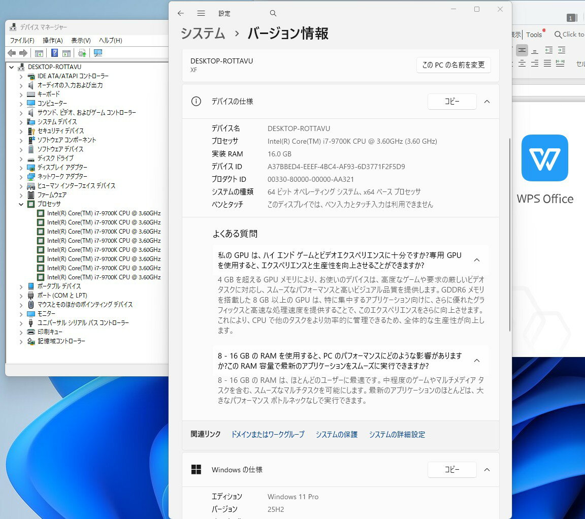The image size is (585, 519).
Task: Click the justify alignment icon in WPS
Action: coord(547,63)
